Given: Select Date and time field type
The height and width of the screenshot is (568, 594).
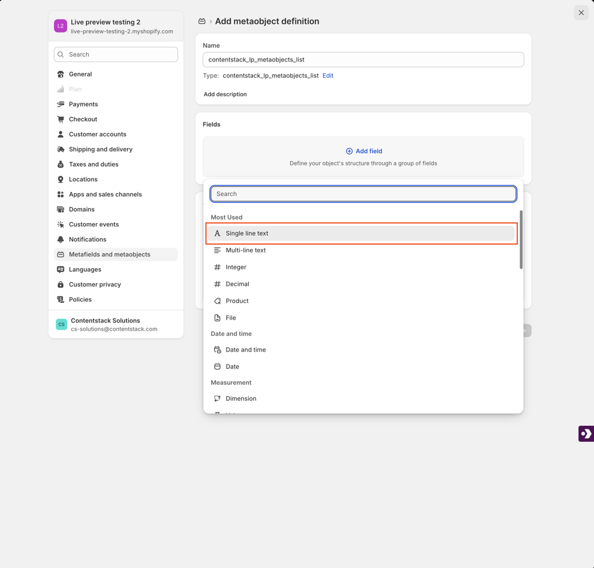Looking at the screenshot, I should coord(245,350).
